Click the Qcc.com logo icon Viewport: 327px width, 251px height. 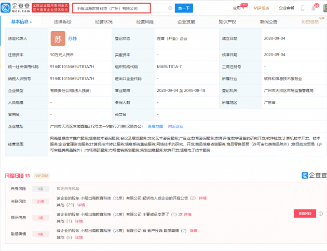click(x=5, y=8)
